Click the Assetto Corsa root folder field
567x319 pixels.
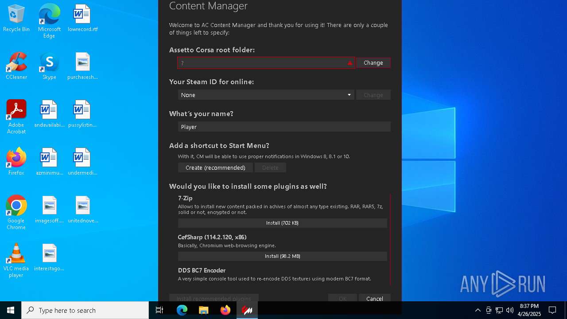click(x=266, y=63)
